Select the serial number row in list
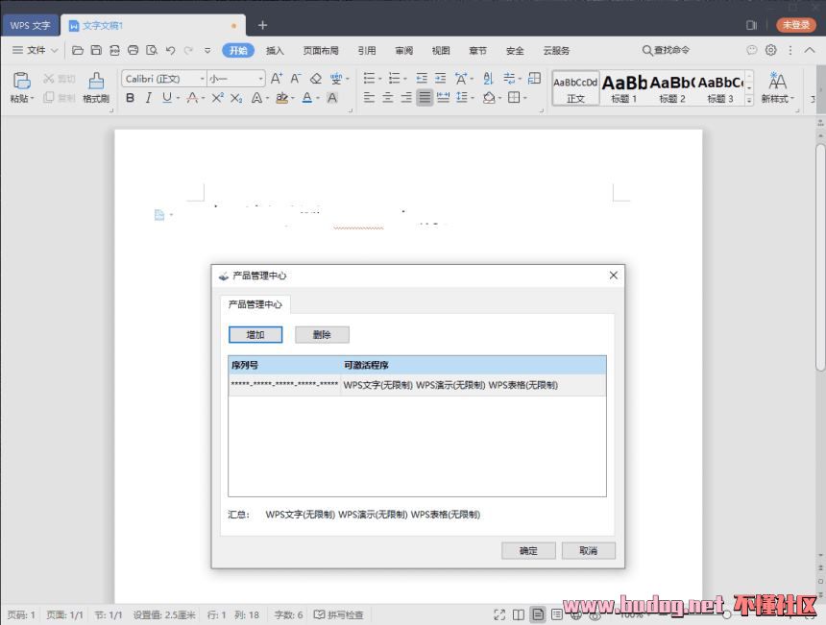This screenshot has height=625, width=826. point(416,385)
